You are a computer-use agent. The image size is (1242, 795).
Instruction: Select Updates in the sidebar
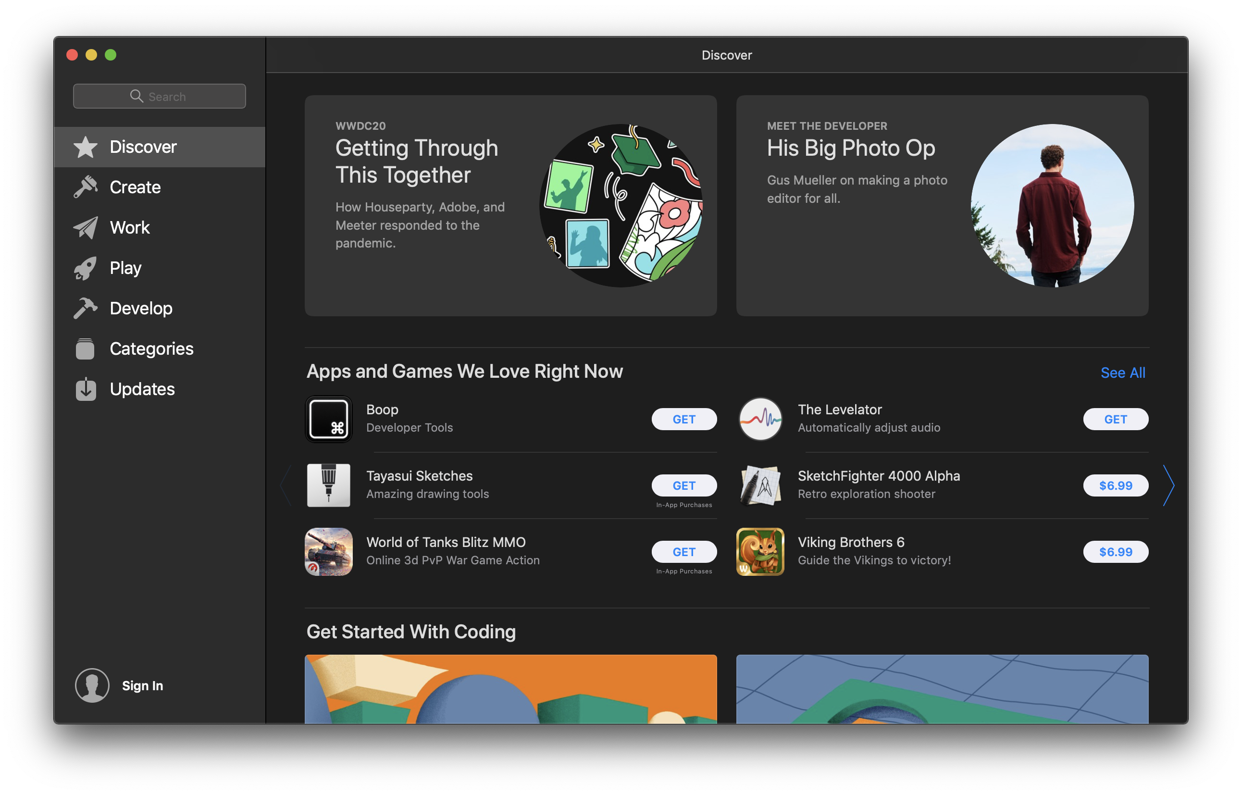160,389
